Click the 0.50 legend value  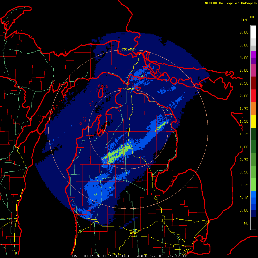pos(244,172)
